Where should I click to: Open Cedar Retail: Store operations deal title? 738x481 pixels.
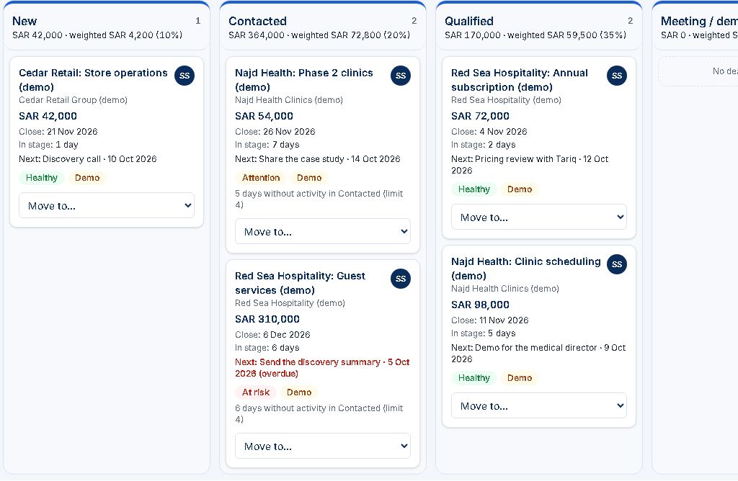coord(93,80)
